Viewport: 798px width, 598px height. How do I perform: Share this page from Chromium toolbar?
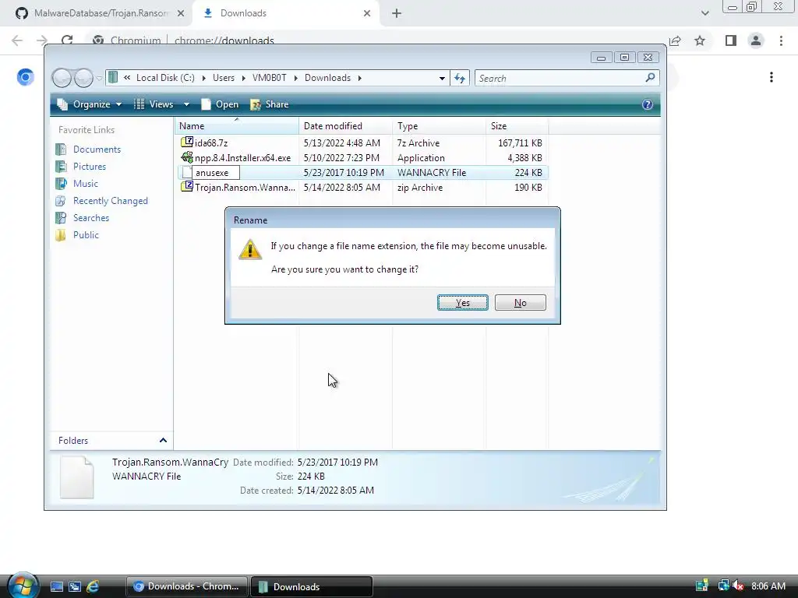coord(675,40)
